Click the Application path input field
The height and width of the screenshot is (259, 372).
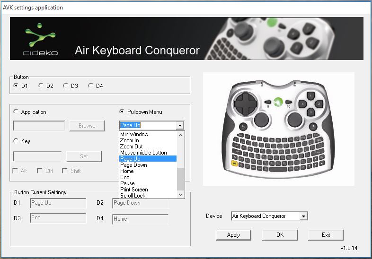(x=39, y=126)
